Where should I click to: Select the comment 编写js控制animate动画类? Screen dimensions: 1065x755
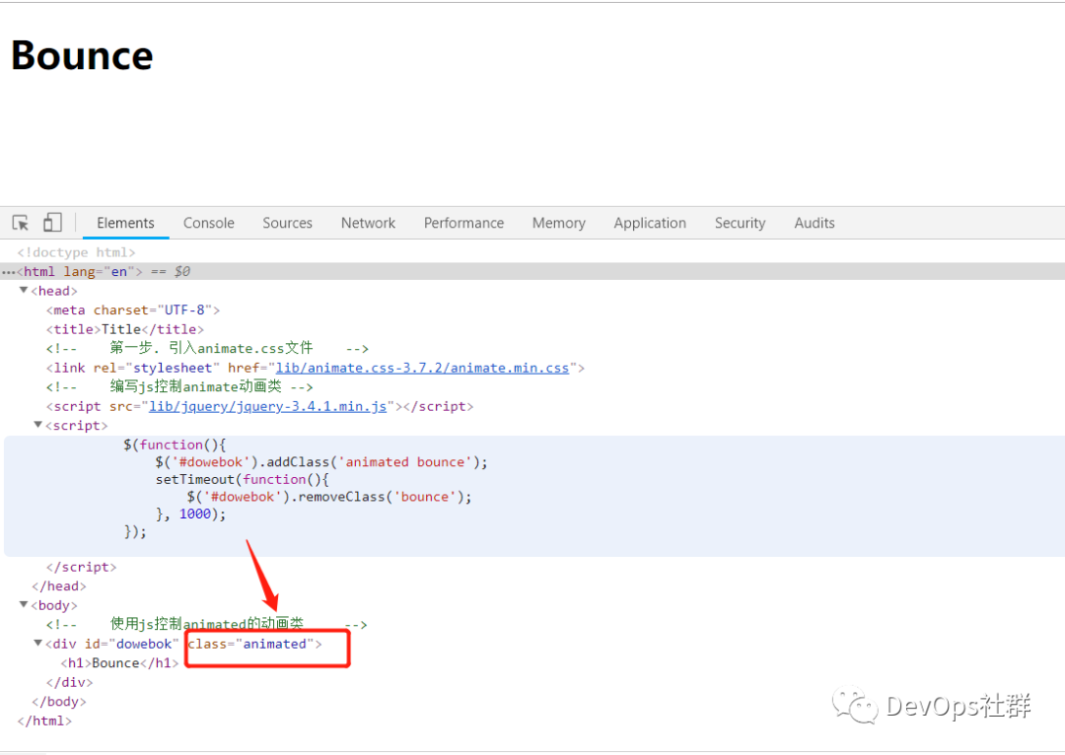[179, 387]
